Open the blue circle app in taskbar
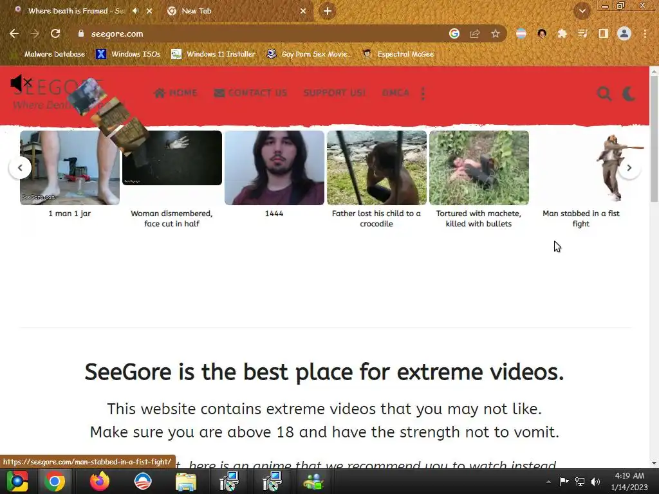 point(142,481)
